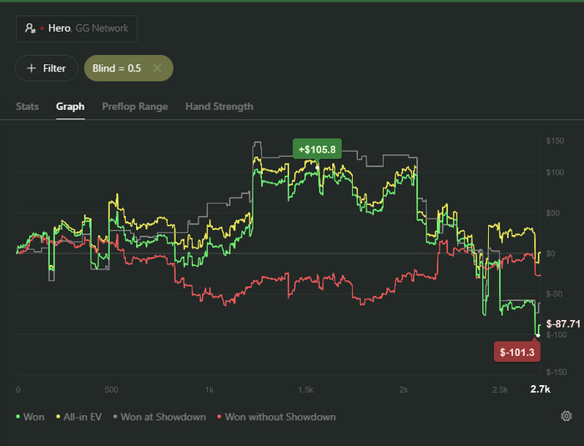Remove the Blind = 0.5 filter

157,68
